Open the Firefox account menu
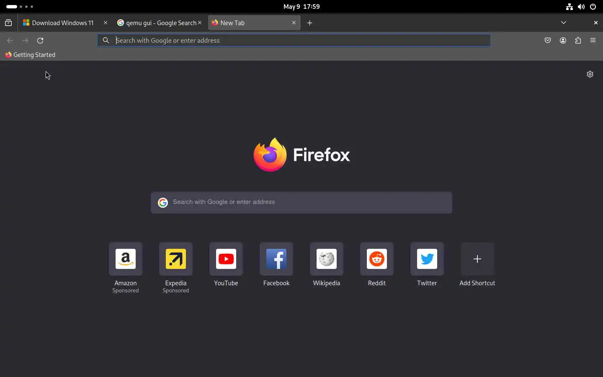Viewport: 603px width, 377px height. click(x=563, y=40)
